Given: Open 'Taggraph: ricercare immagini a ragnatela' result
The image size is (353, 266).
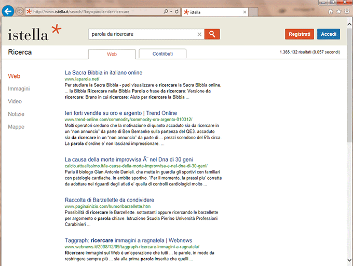Looking at the screenshot, I should pyautogui.click(x=128, y=241).
